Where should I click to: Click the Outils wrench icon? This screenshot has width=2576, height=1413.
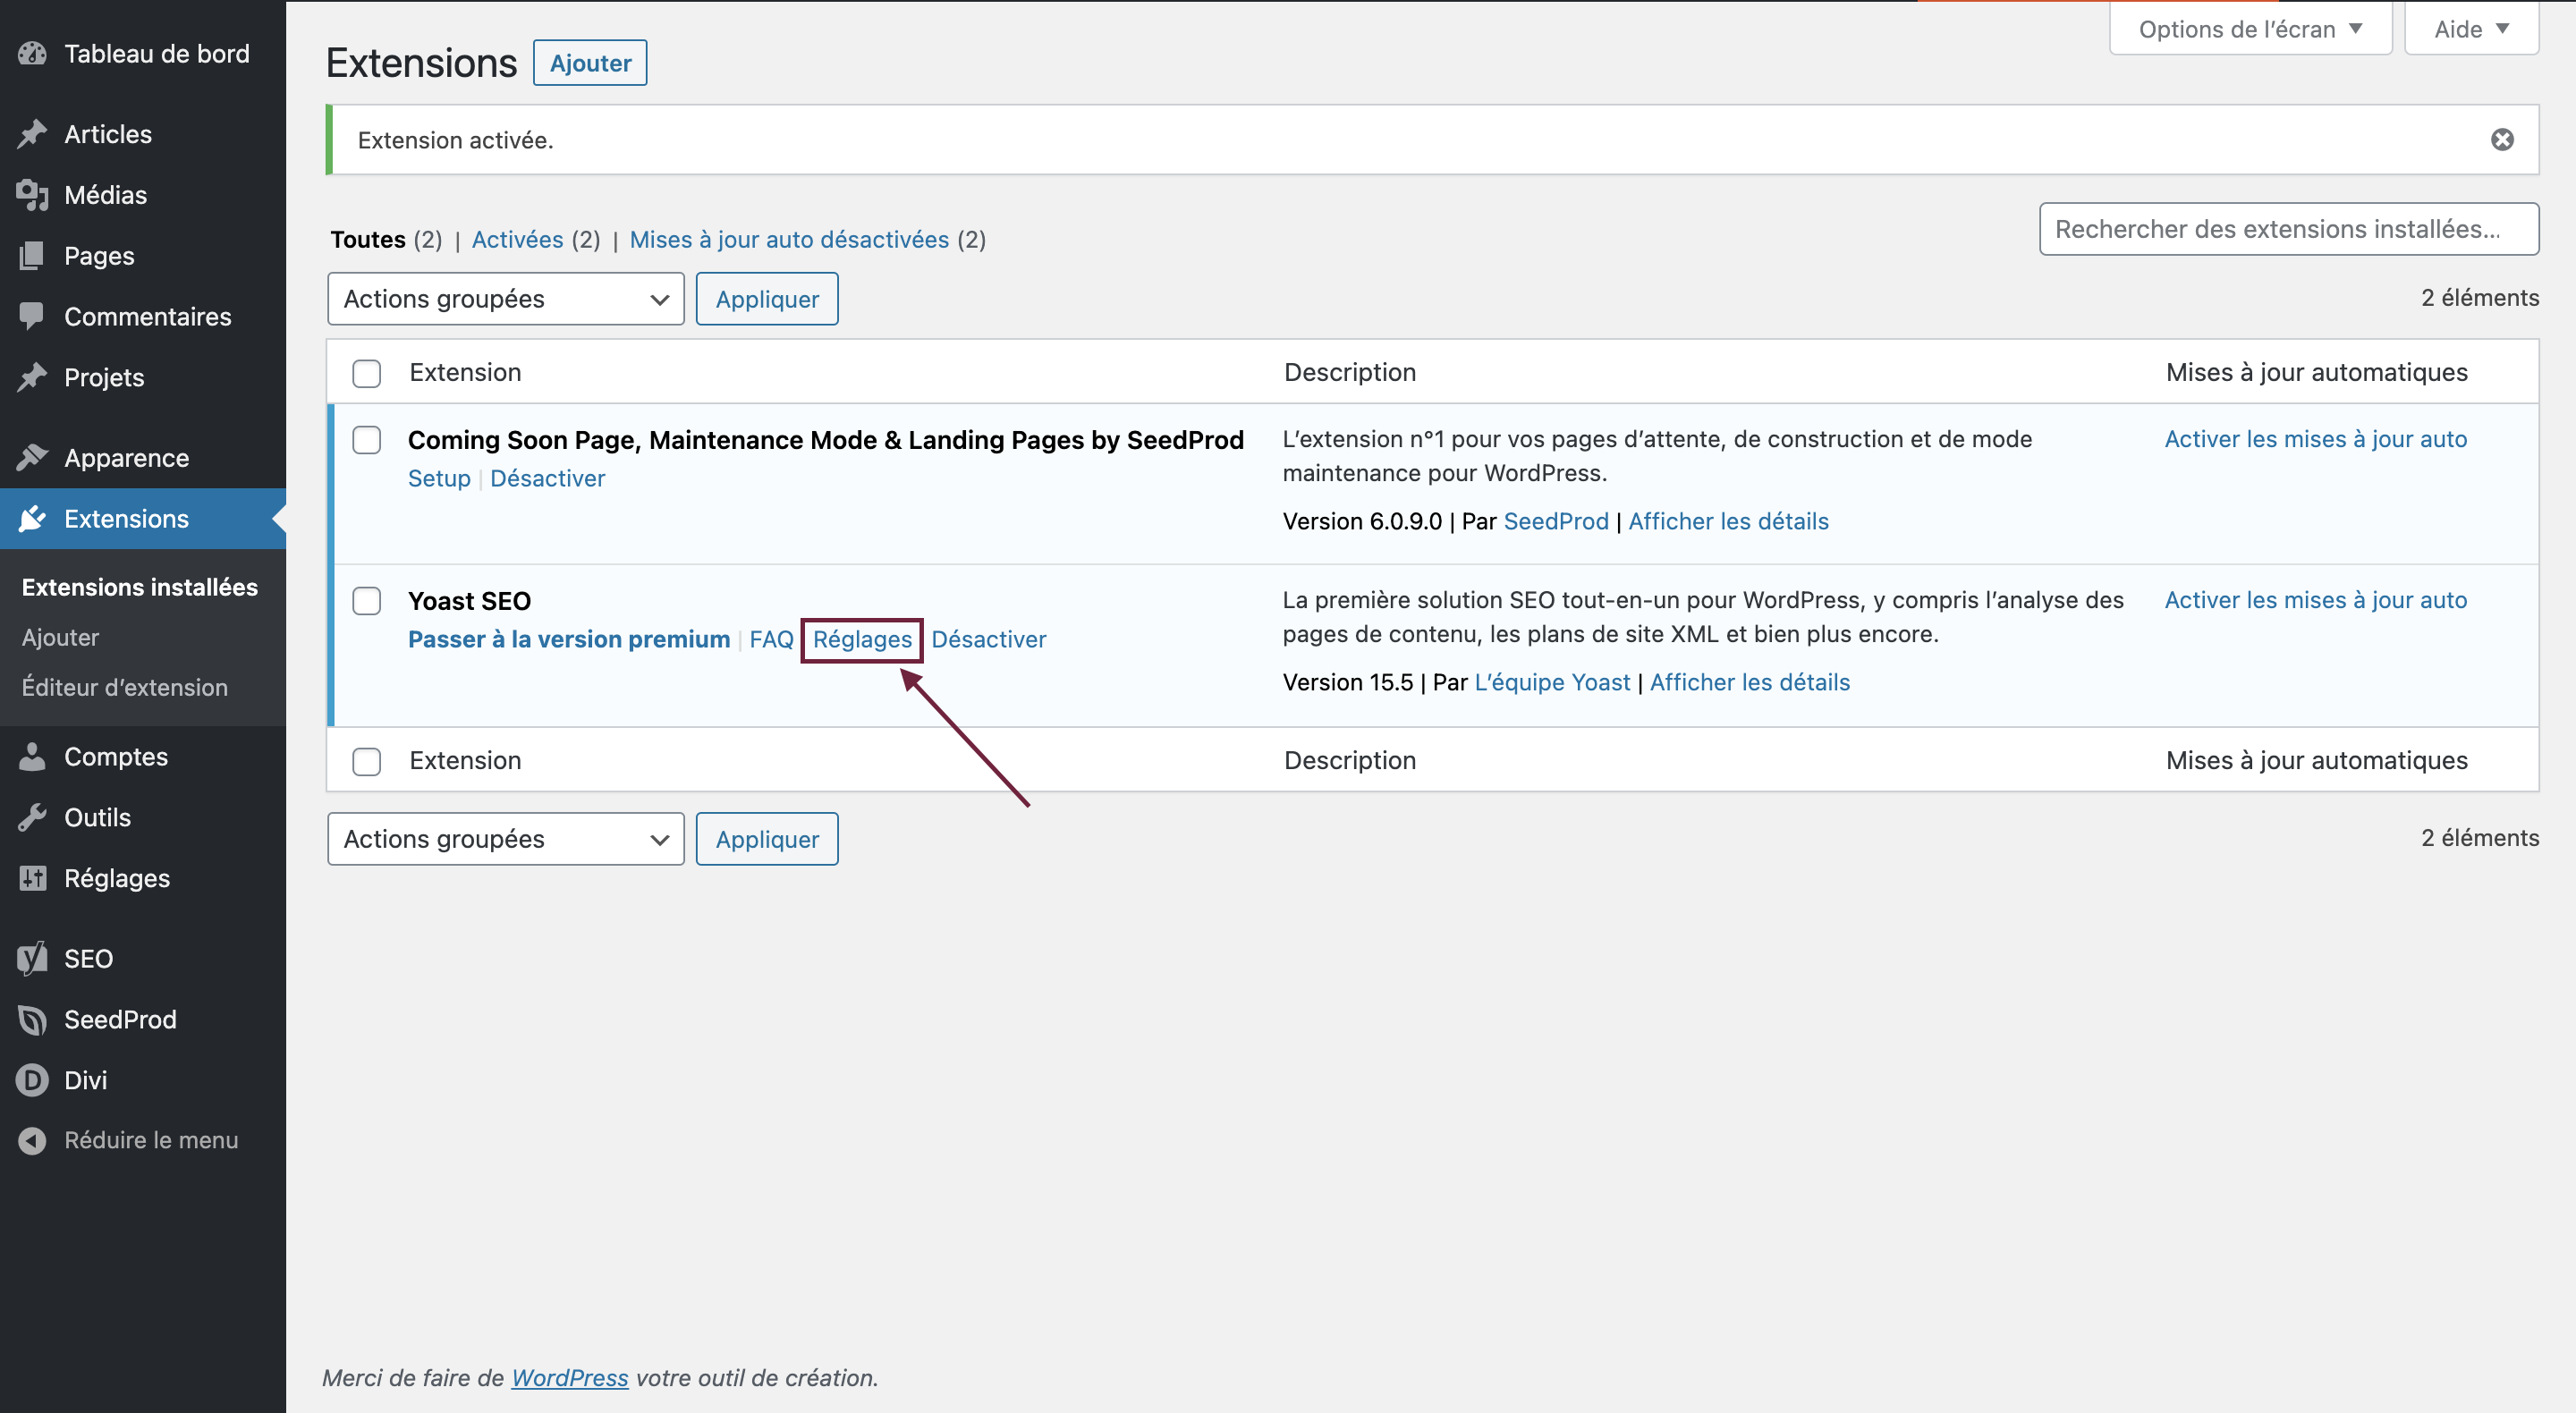[x=32, y=817]
